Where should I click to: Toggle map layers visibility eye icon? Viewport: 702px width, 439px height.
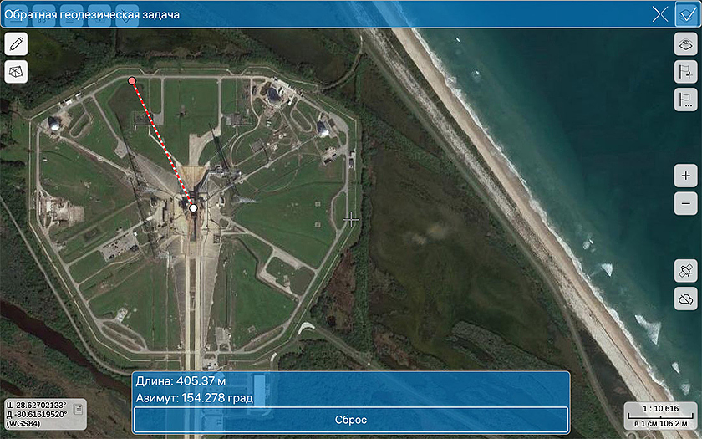point(686,44)
